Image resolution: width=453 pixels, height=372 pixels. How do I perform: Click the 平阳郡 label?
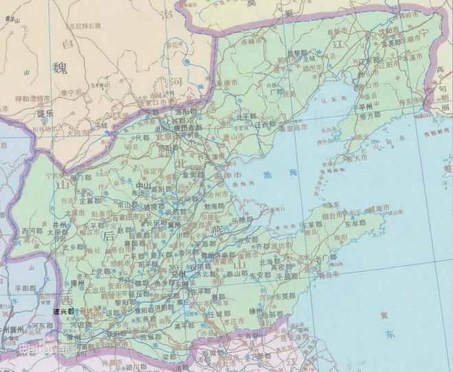click(x=25, y=288)
